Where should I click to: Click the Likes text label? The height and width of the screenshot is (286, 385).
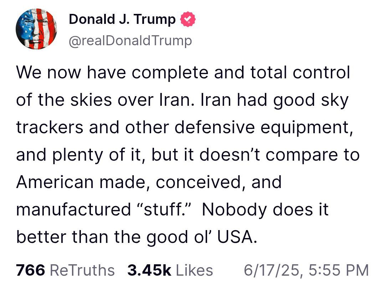(x=194, y=270)
